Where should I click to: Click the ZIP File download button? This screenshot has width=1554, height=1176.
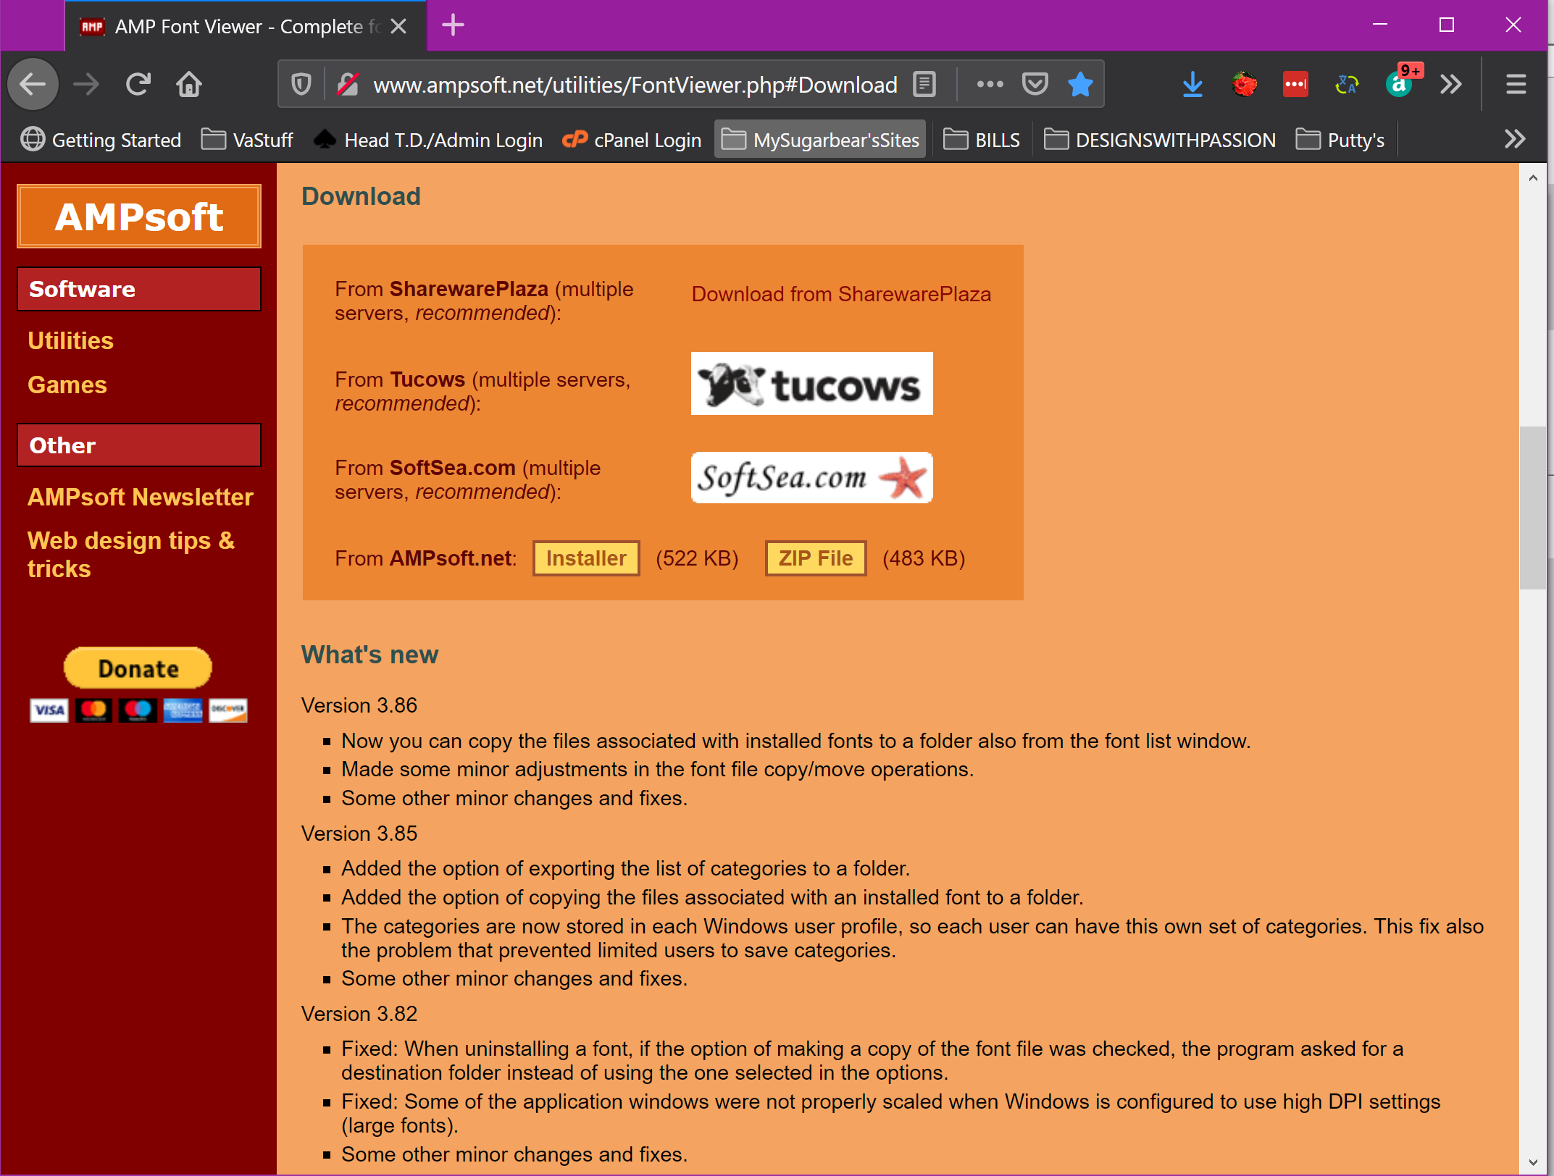[x=815, y=558]
